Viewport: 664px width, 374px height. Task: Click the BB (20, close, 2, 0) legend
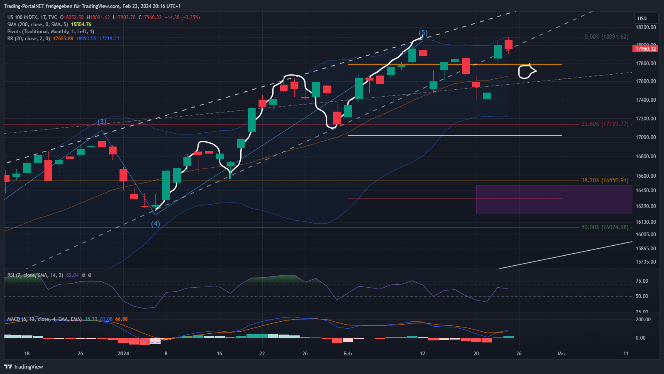tap(29, 39)
